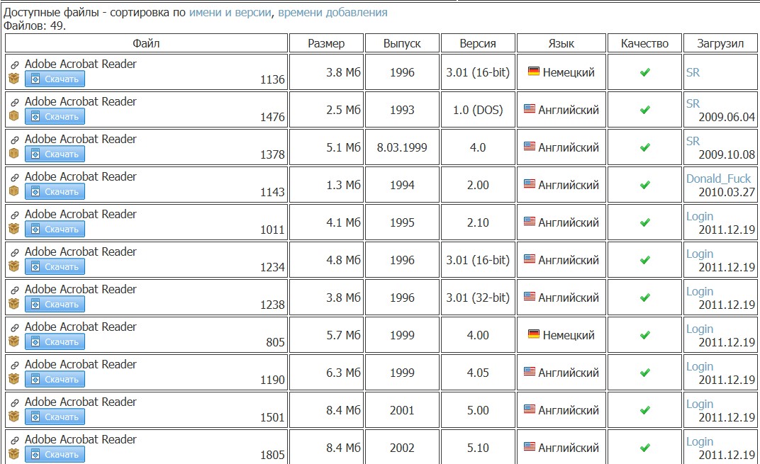Click the package box icon in the 1501-downloads row
Screen dimensions: 760x464
[14, 416]
